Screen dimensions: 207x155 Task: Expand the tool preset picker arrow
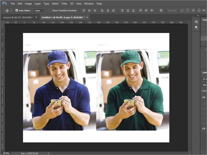pos(11,11)
